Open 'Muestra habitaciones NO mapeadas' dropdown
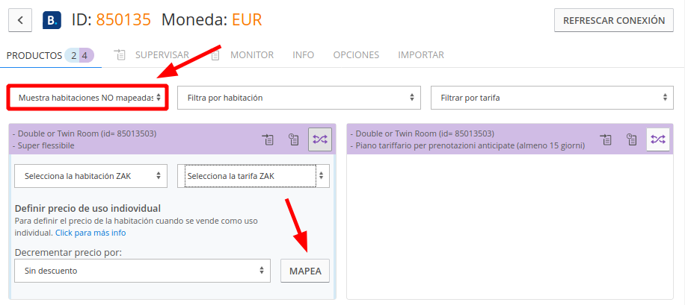 coord(87,98)
